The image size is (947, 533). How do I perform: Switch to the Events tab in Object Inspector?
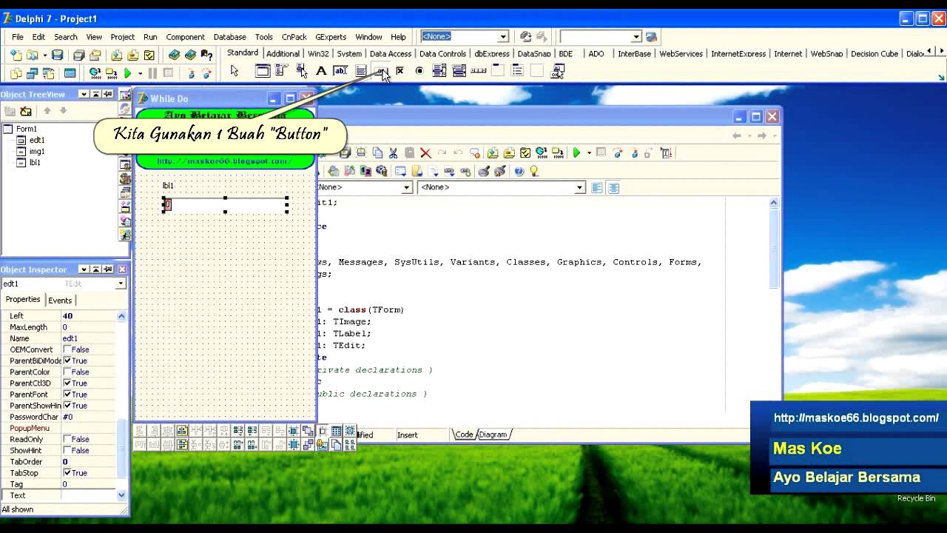60,301
